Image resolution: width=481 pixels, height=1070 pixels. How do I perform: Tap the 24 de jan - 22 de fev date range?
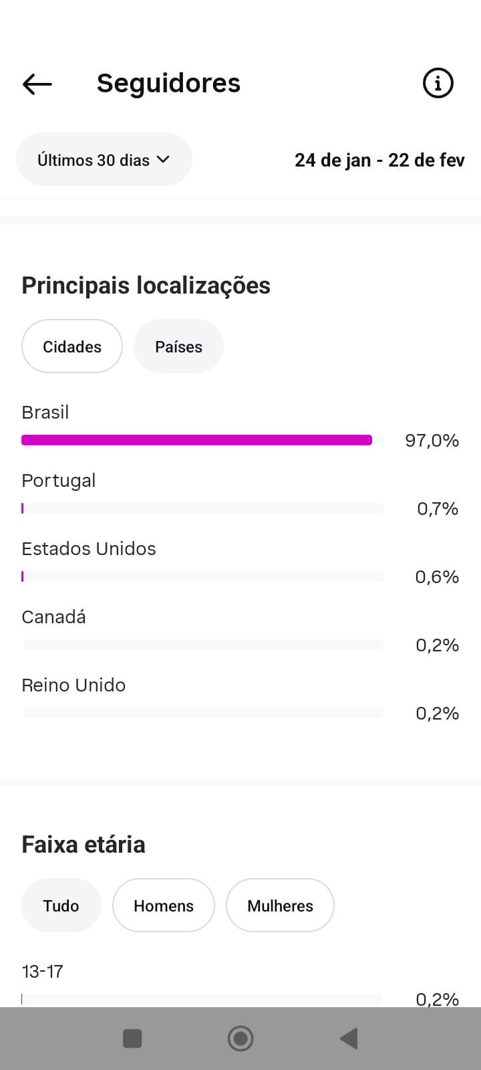pyautogui.click(x=379, y=160)
